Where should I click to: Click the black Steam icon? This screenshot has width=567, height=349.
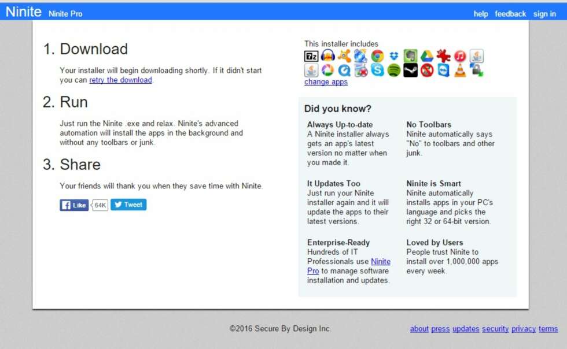pyautogui.click(x=410, y=70)
